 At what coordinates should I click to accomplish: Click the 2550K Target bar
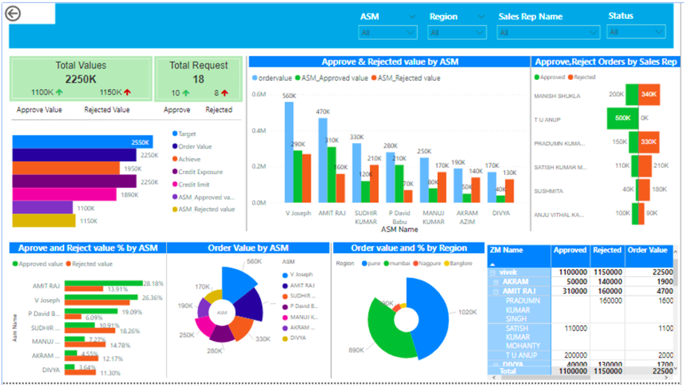point(82,142)
